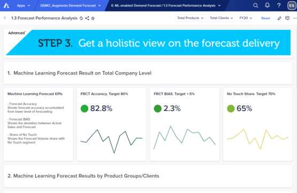Go back using the left arrow
Viewport: 297px width, 193px height.
5,18
